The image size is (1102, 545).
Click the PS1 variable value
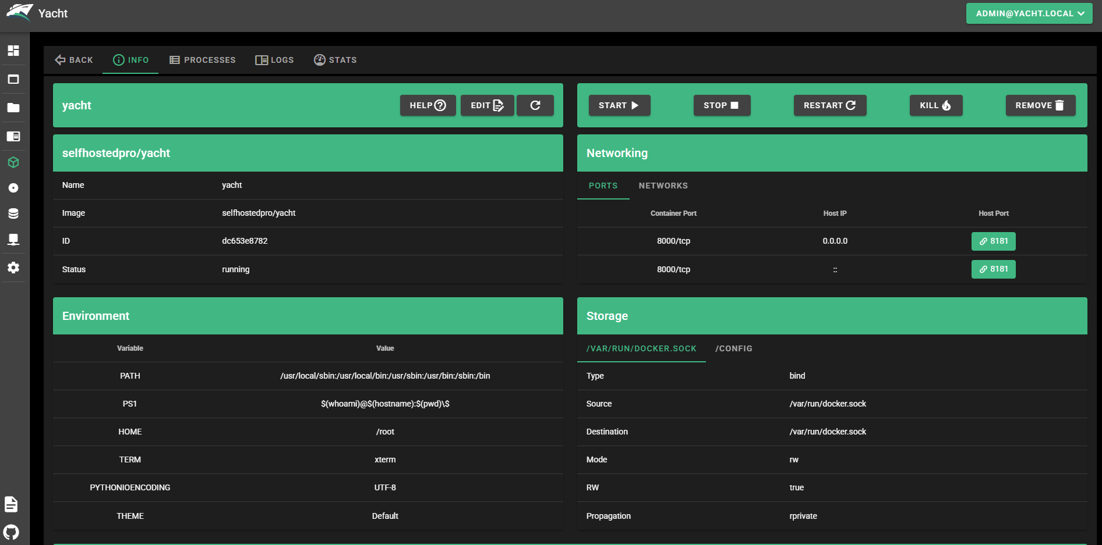(x=385, y=404)
